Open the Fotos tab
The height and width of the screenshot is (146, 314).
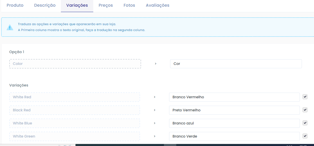click(129, 5)
